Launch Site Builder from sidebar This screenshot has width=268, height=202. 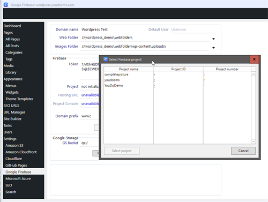(x=12, y=119)
